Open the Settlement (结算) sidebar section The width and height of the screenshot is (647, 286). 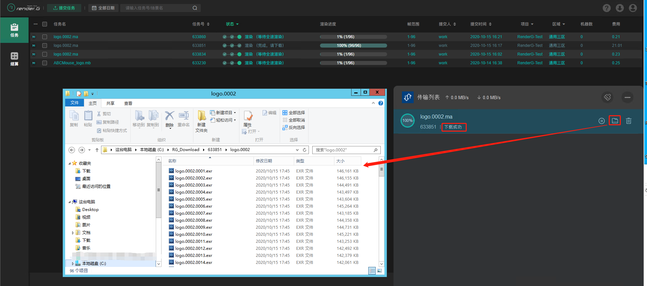(14, 59)
